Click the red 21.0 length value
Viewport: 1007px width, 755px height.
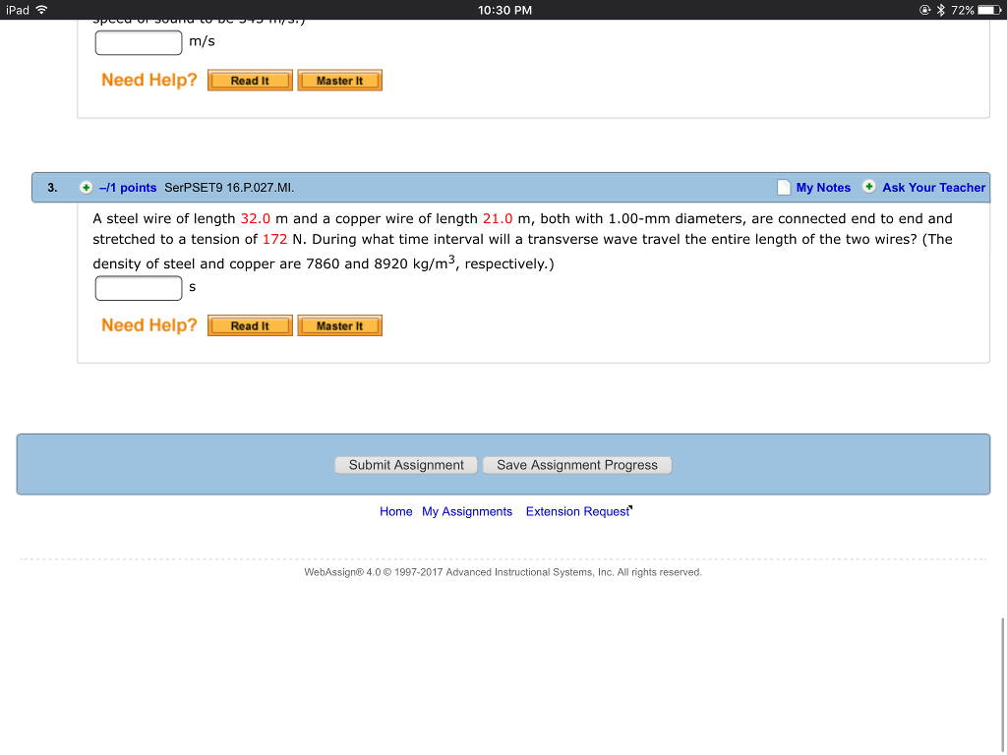pyautogui.click(x=498, y=219)
